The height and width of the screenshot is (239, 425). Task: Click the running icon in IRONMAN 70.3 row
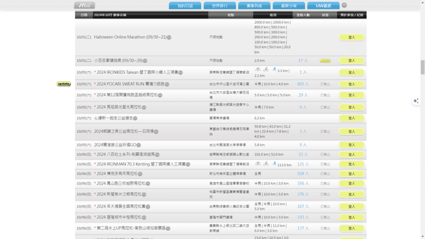point(274,163)
